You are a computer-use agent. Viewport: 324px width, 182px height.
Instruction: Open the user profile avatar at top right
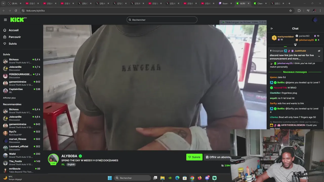coord(315,20)
